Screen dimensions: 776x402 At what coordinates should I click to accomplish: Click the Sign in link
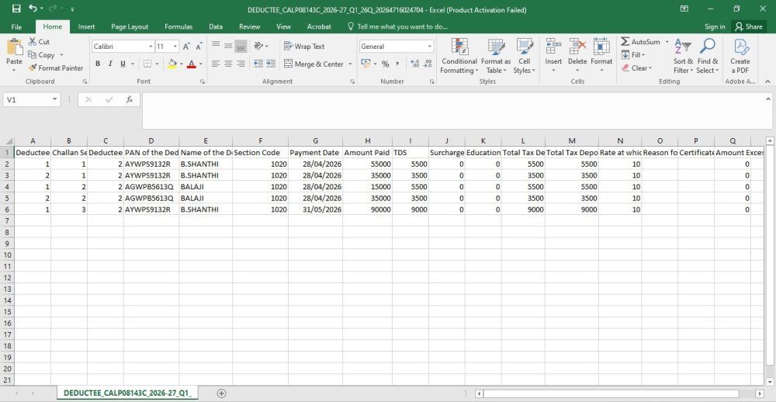click(x=715, y=26)
